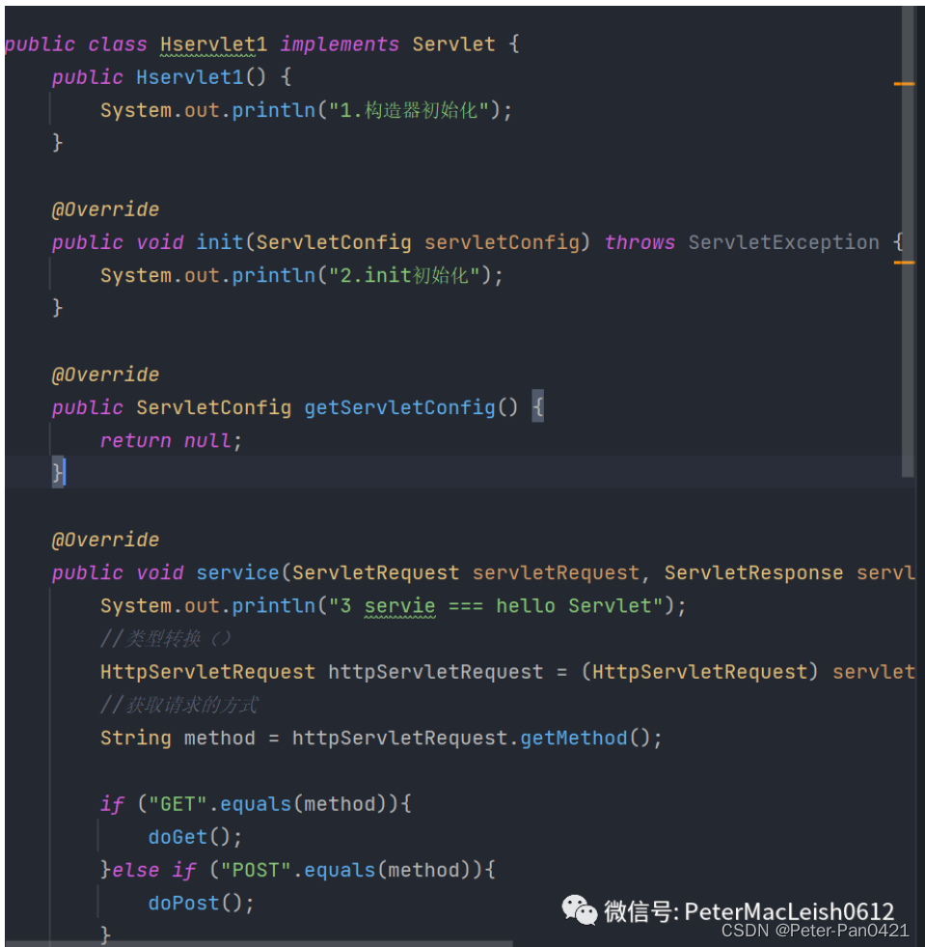The height and width of the screenshot is (947, 925).
Task: Click the first @Override annotation
Action: point(105,209)
